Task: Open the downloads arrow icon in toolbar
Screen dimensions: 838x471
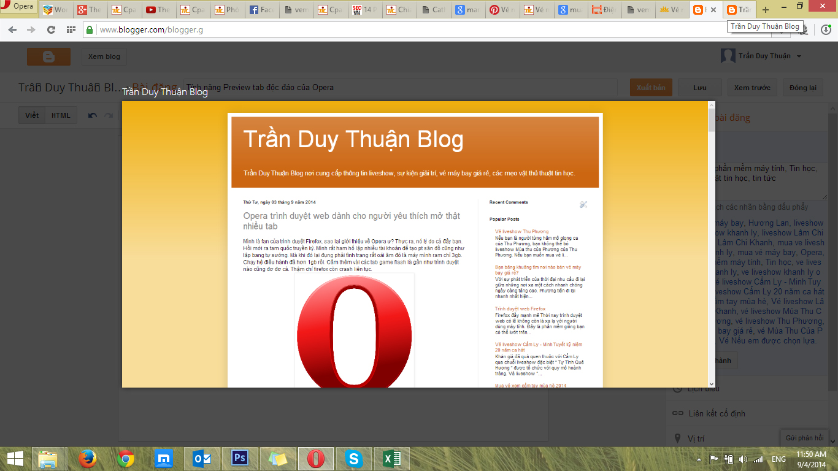Action: coord(825,29)
